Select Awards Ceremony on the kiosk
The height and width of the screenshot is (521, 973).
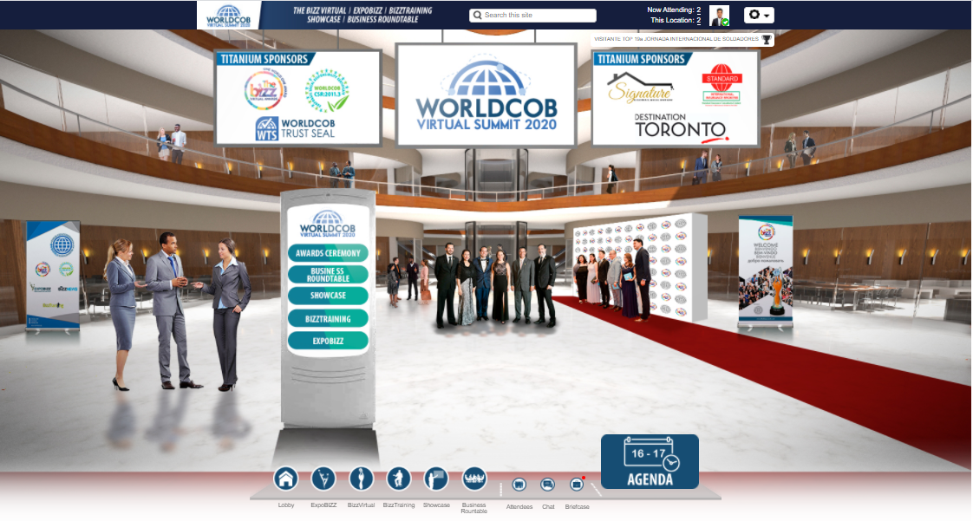pos(328,253)
